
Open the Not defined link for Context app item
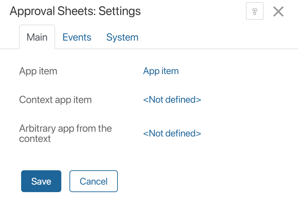tap(172, 100)
